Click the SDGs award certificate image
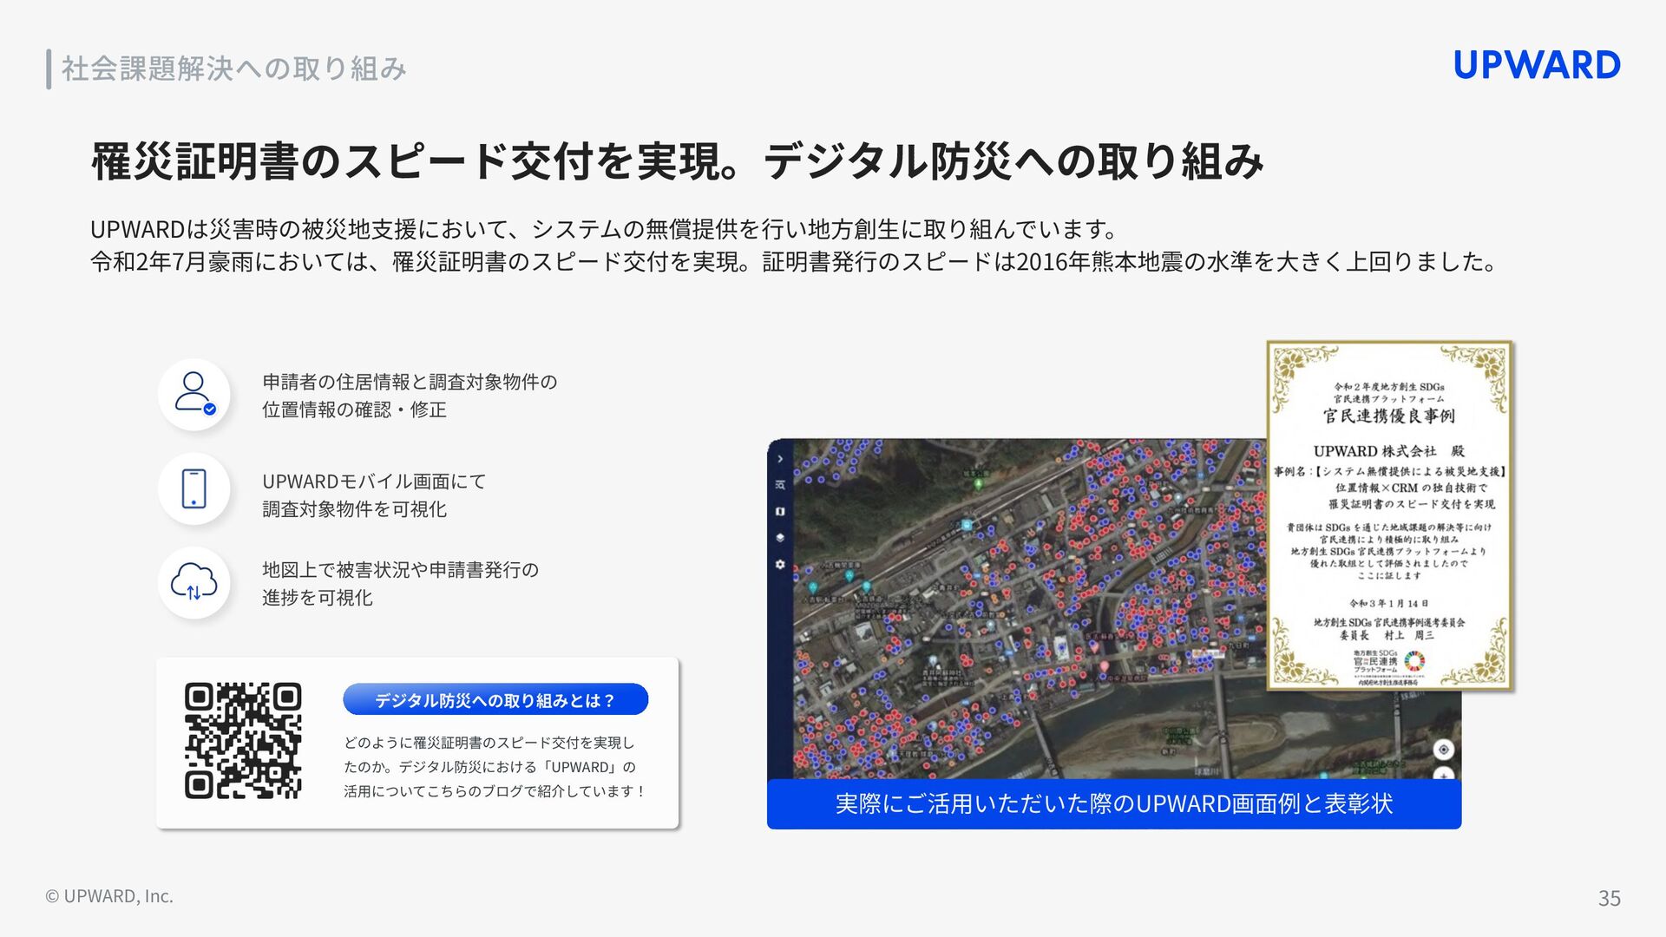Image resolution: width=1666 pixels, height=937 pixels. tap(1389, 515)
